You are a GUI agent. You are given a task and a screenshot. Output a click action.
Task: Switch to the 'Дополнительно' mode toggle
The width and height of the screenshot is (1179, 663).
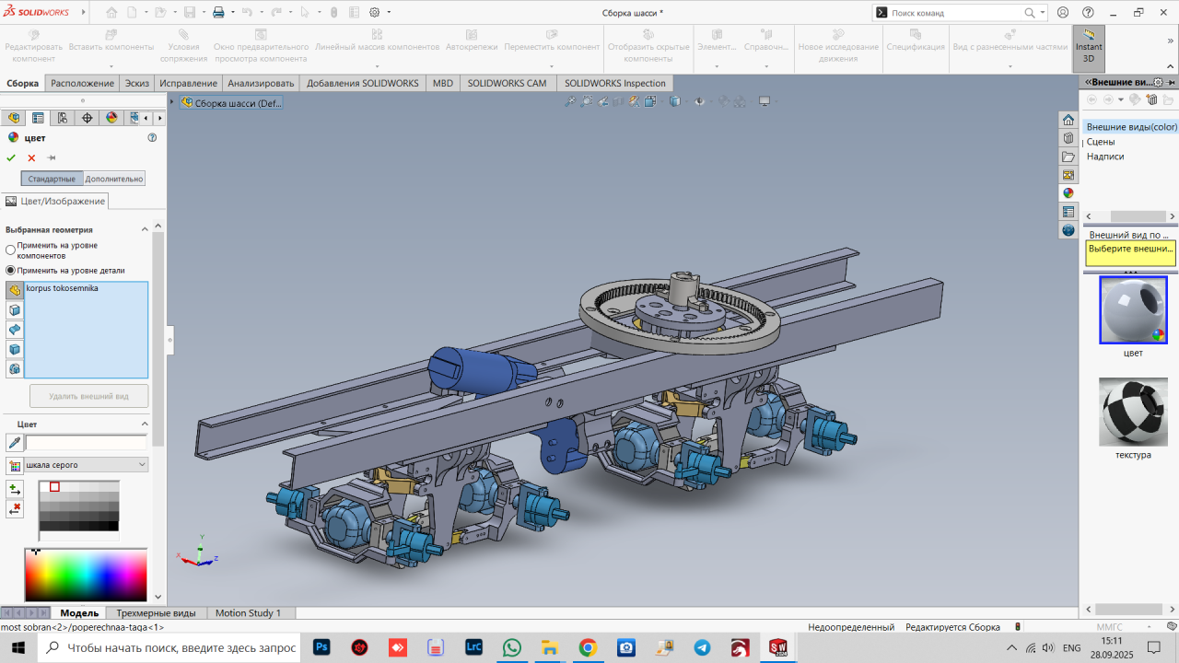[x=114, y=179]
